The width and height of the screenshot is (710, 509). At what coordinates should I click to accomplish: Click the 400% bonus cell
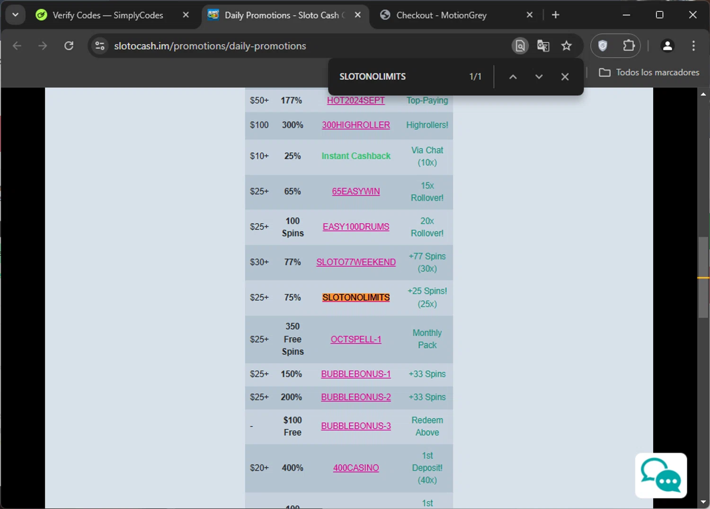pos(293,468)
